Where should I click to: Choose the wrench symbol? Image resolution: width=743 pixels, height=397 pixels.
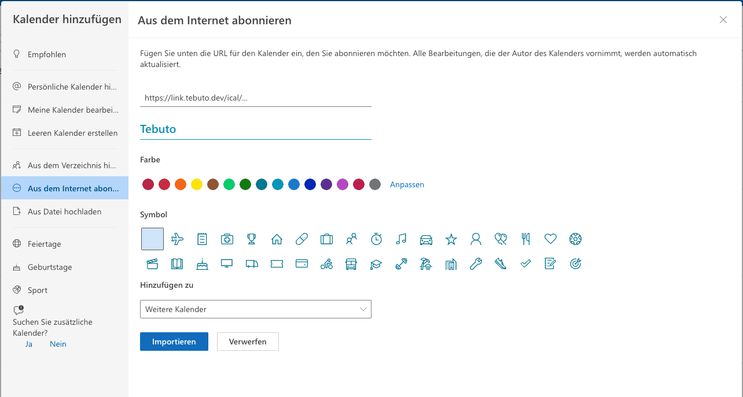tap(476, 264)
